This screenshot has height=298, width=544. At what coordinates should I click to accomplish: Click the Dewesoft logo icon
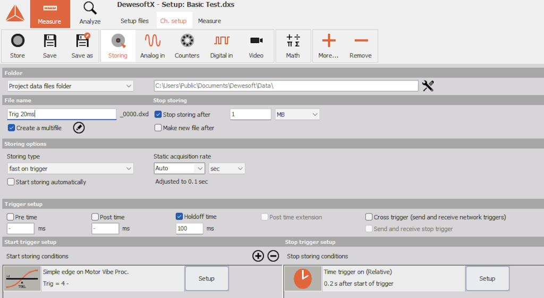coord(15,14)
